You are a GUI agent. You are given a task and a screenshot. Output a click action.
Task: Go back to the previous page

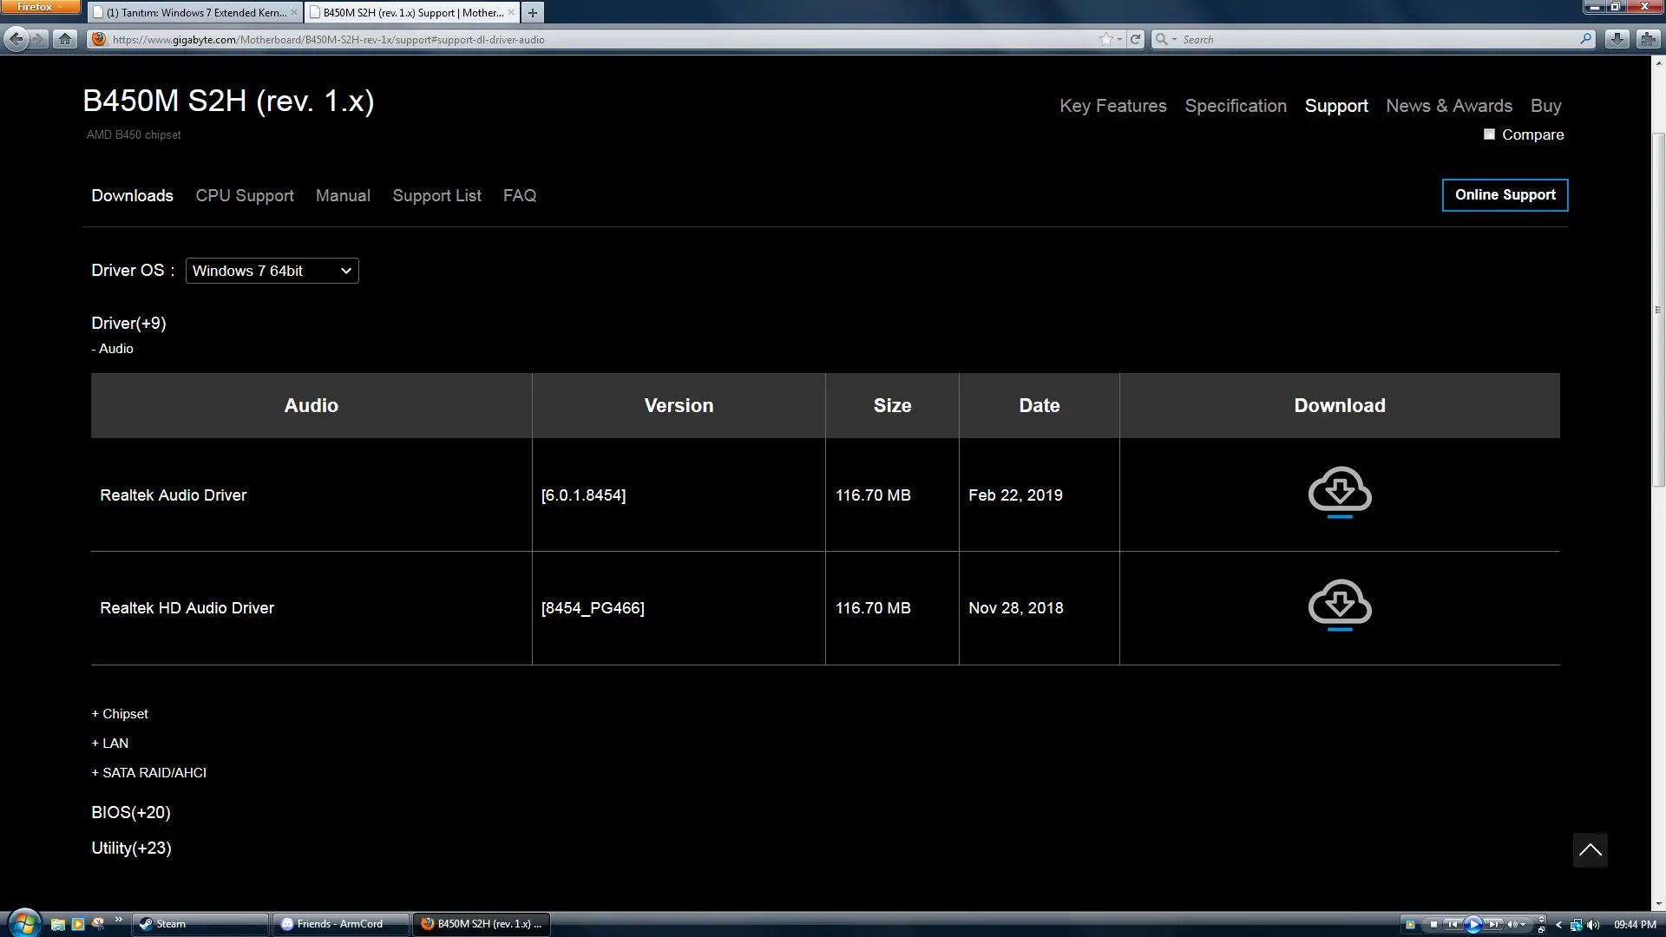[x=16, y=39]
